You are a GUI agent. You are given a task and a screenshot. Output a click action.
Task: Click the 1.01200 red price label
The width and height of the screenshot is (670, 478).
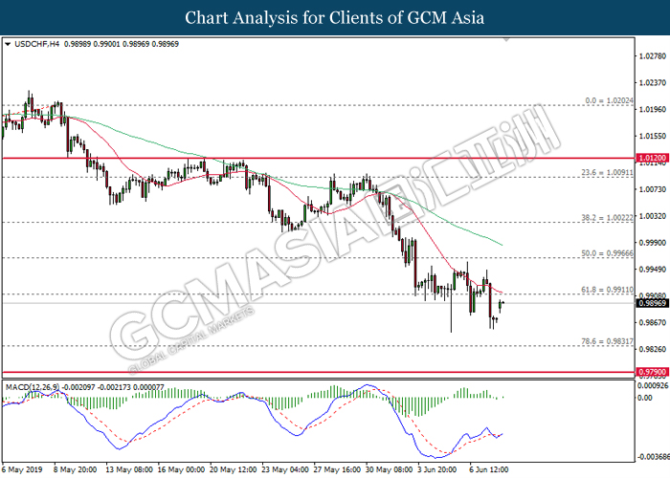tap(652, 158)
